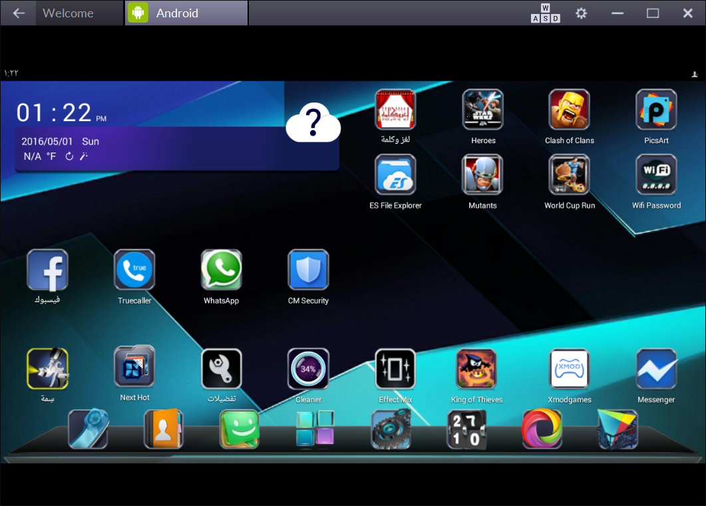
Task: Open the app drawer squares icon
Action: click(x=315, y=429)
